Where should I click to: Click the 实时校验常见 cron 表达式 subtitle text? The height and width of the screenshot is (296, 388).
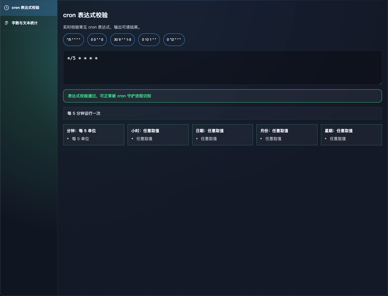click(102, 27)
